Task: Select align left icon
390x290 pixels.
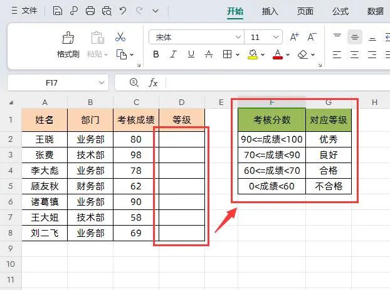Action: pos(337,54)
